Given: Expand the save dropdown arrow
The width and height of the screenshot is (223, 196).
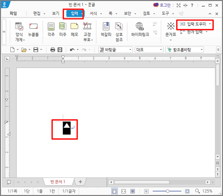Looking at the screenshot, I should coord(41,50).
